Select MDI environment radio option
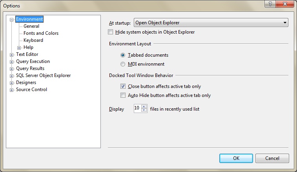The height and width of the screenshot is (172, 297). tap(123, 64)
